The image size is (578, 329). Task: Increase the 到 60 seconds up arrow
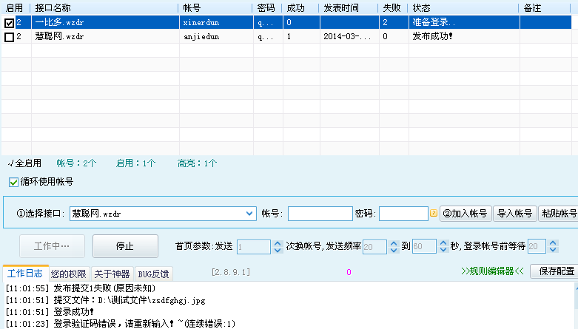pyautogui.click(x=443, y=243)
